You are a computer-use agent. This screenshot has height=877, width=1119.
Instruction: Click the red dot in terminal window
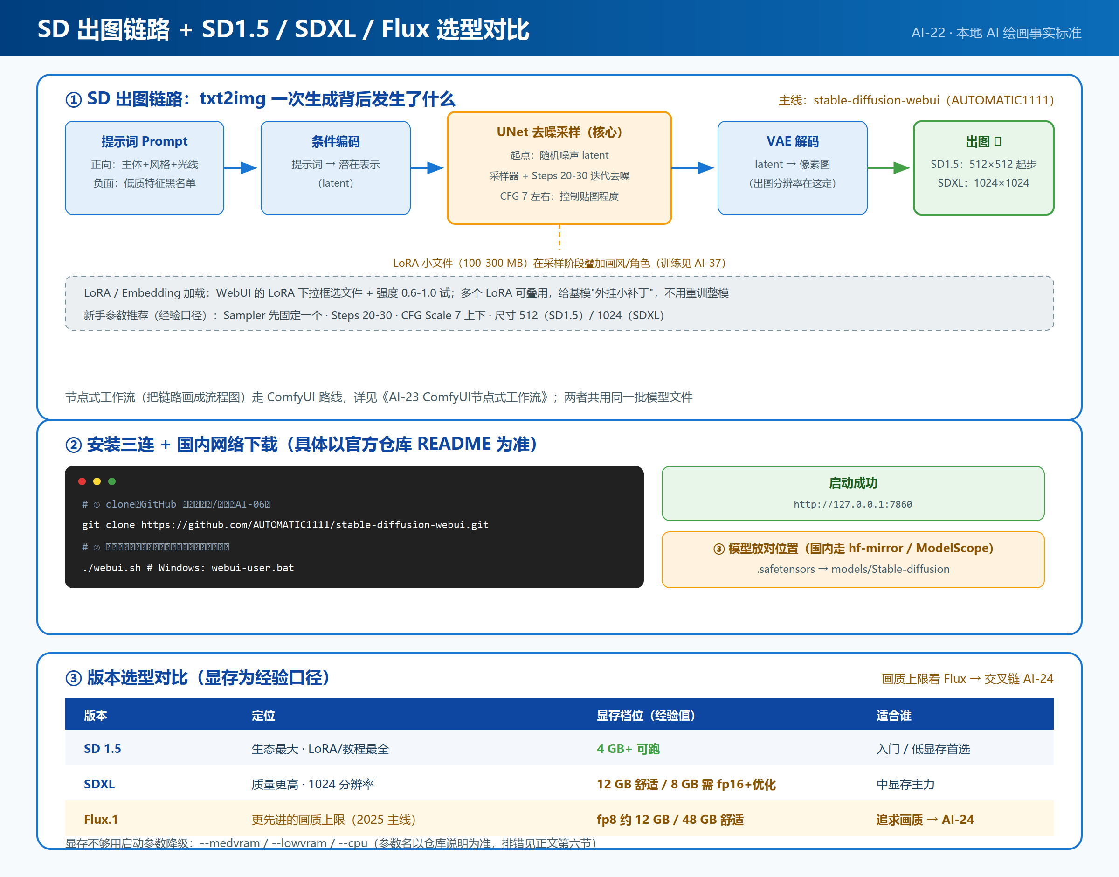[x=82, y=481]
